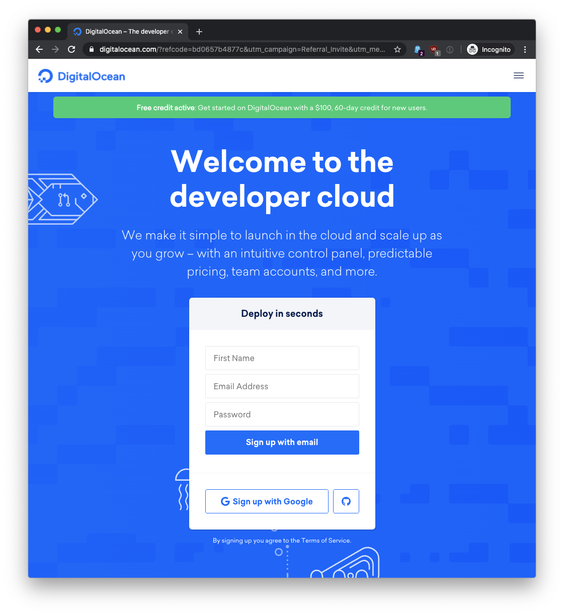This screenshot has width=564, height=615.
Task: Focus the First Name field
Action: (282, 358)
